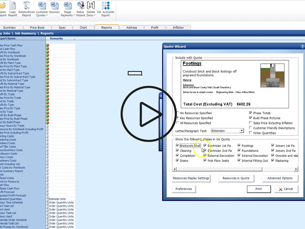Click the video play button overlay
Screen dimensions: 305x229
tap(149, 114)
